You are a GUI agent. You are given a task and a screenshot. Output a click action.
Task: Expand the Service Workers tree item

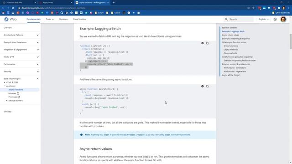(x=7, y=101)
